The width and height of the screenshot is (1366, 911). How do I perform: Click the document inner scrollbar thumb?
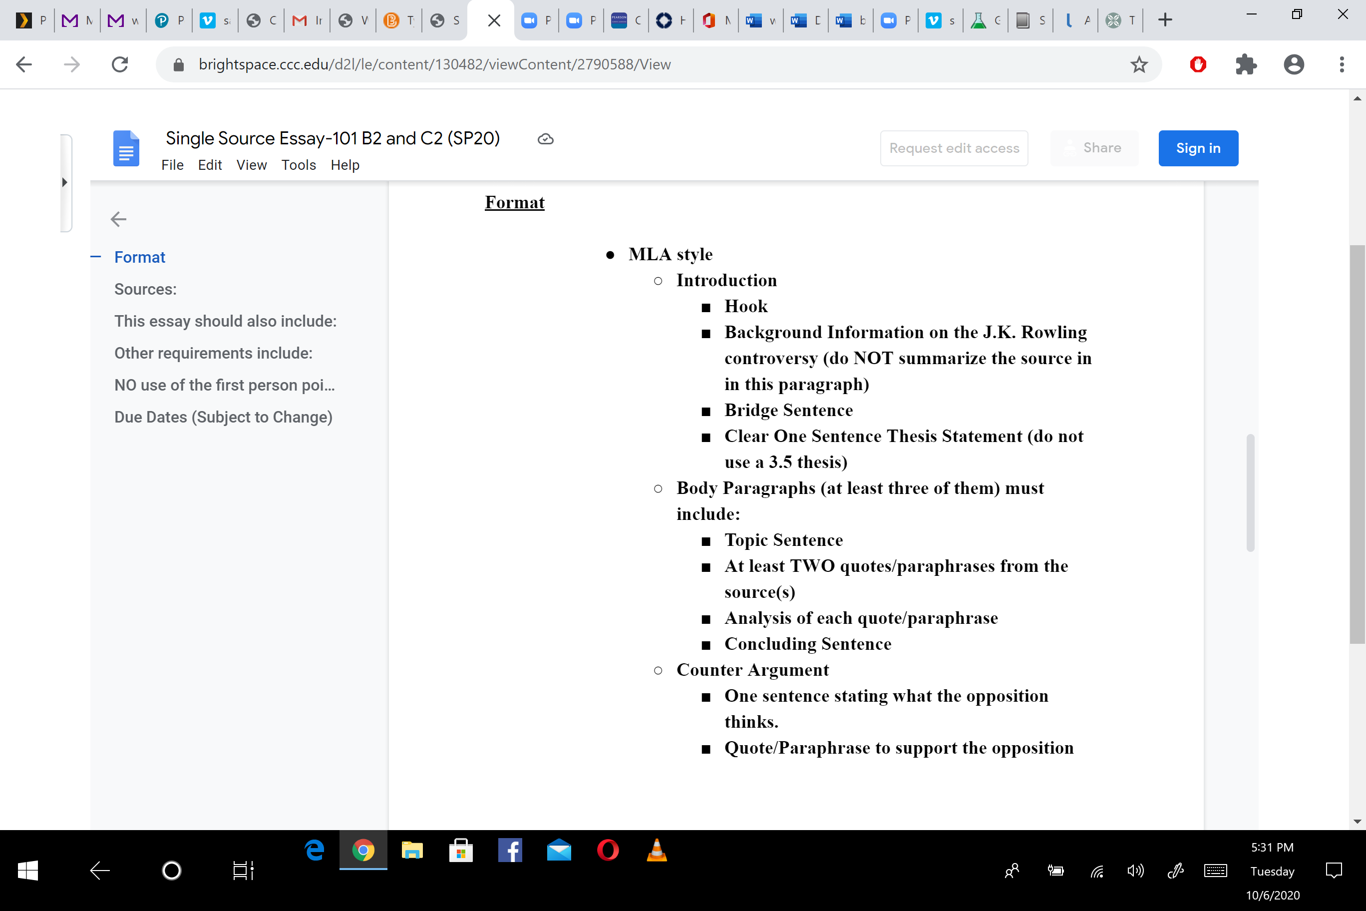coord(1251,492)
